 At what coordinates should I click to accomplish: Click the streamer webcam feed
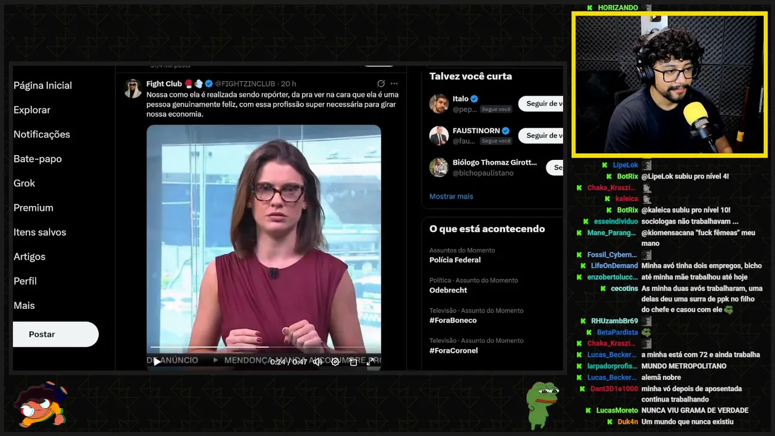coord(670,84)
